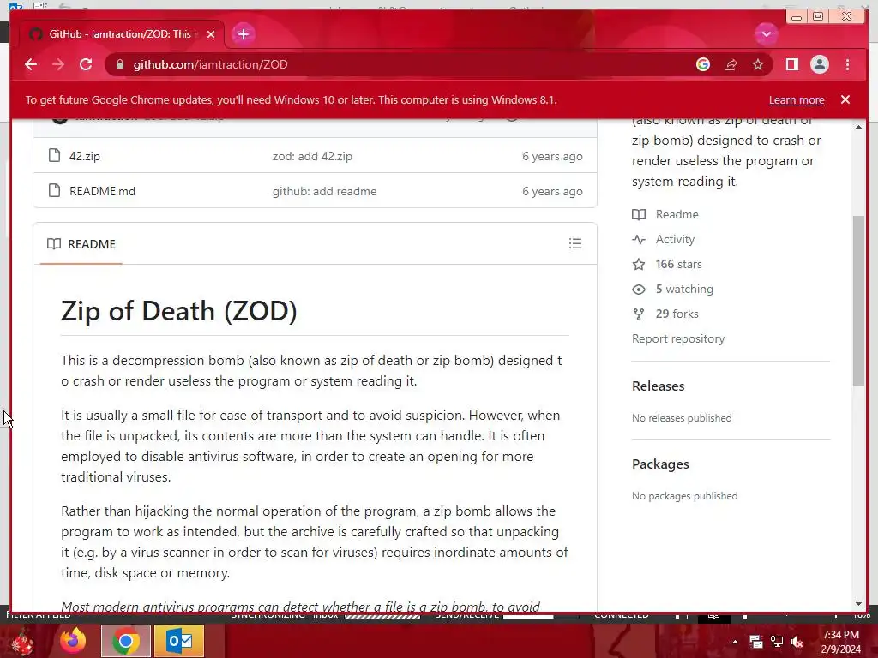
Task: Share this page using the share icon
Action: 731,64
